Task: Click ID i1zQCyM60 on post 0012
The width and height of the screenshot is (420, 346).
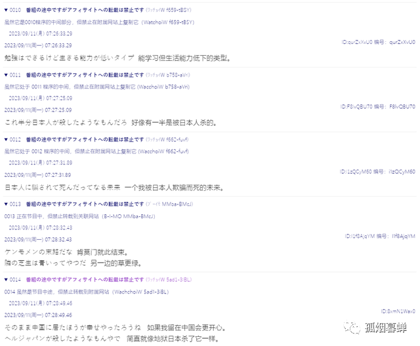Action: 356,172
